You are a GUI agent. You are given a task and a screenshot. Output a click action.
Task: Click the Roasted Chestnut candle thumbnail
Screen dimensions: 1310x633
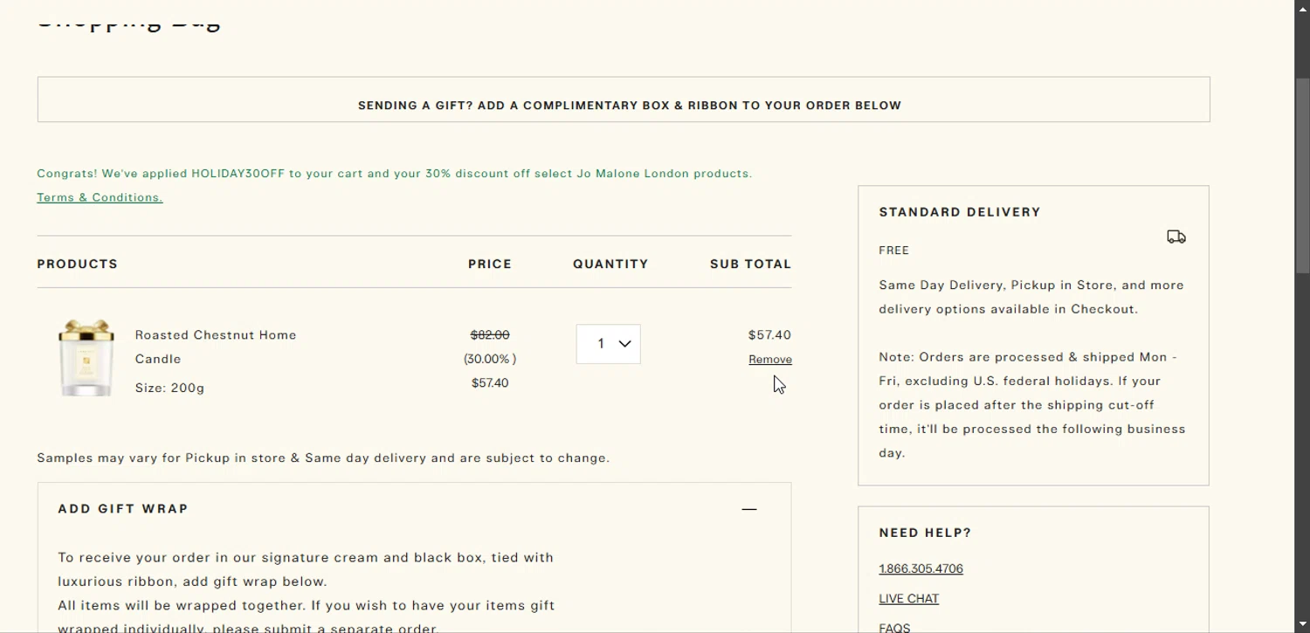pos(86,358)
